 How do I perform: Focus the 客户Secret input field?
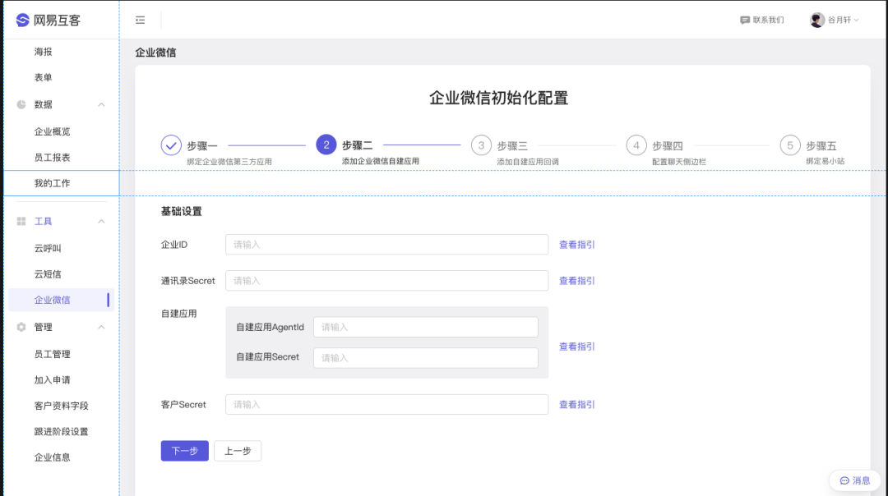386,404
